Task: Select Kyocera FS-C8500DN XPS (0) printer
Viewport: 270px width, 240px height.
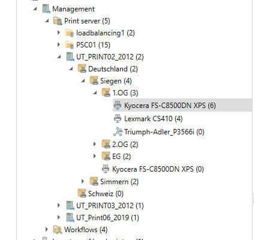Action: [x=158, y=169]
